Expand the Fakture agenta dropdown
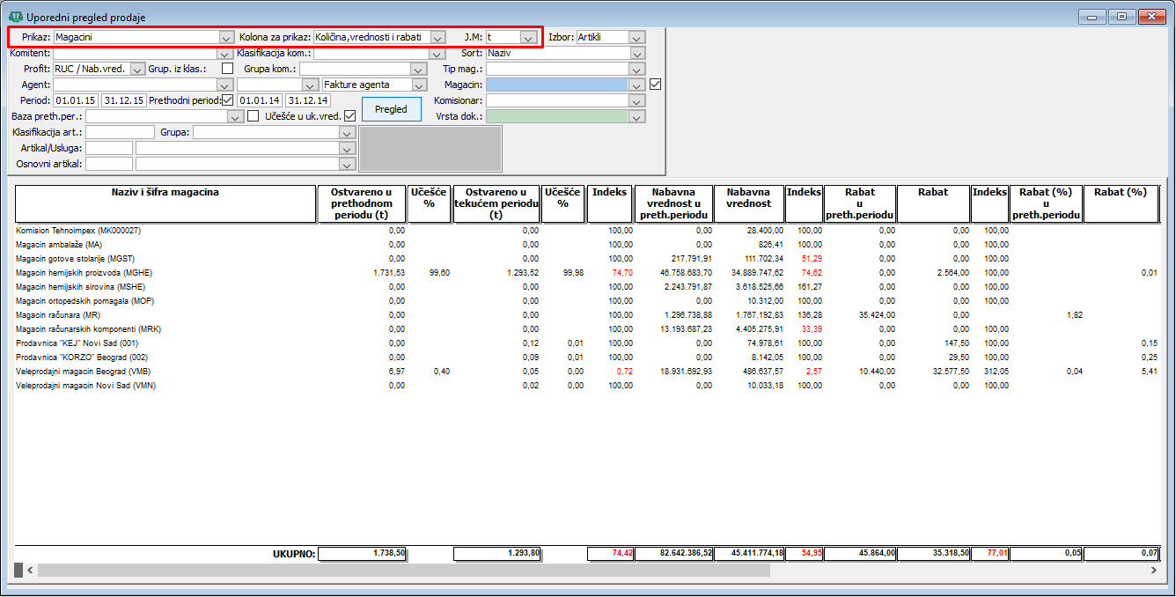The image size is (1176, 597). [419, 85]
